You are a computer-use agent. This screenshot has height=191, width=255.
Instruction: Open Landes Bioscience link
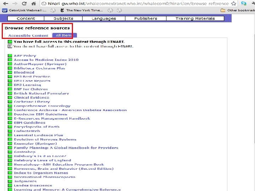33,186
